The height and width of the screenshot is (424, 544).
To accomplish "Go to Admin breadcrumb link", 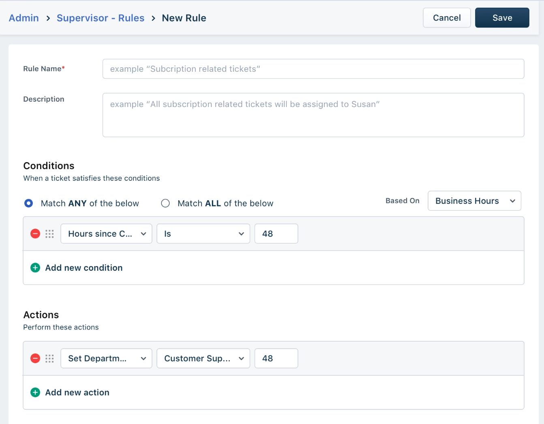I will click(x=24, y=18).
